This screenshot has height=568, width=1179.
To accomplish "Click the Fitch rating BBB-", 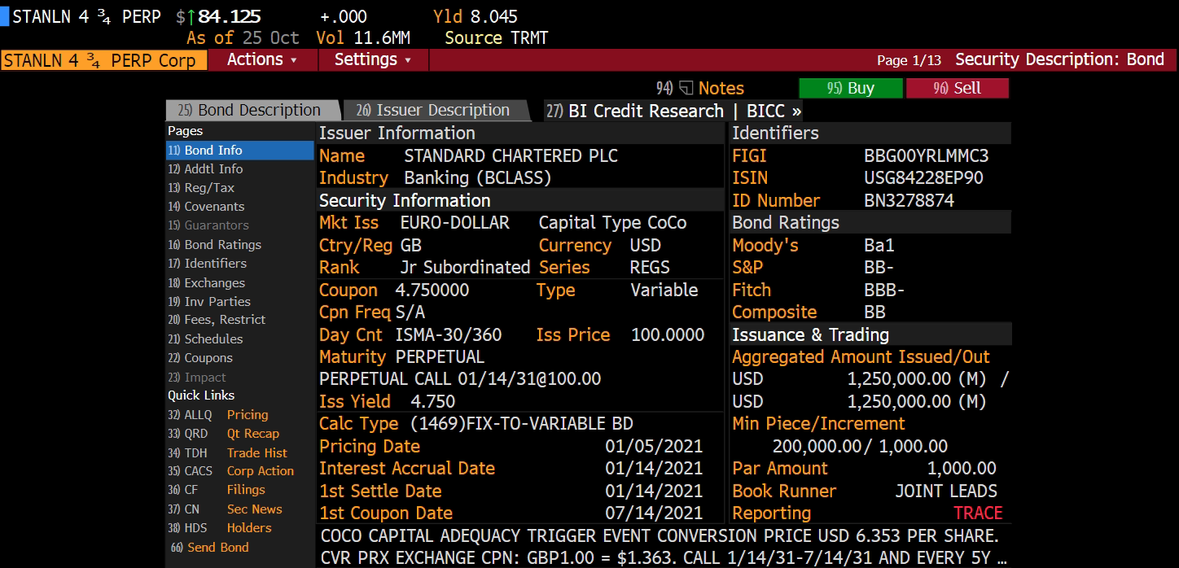I will coord(884,290).
